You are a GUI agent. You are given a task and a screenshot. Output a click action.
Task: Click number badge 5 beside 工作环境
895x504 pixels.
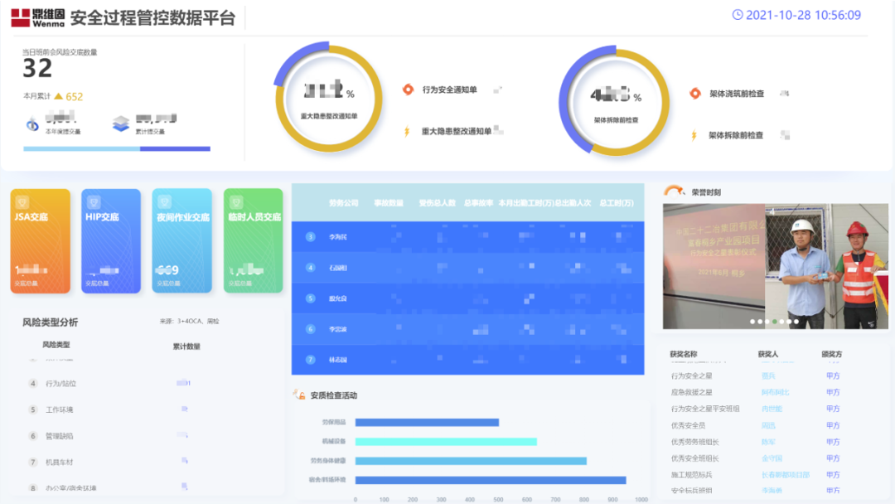point(33,409)
